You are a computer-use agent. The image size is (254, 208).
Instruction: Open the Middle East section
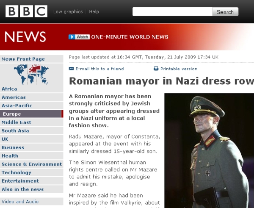point(17,122)
